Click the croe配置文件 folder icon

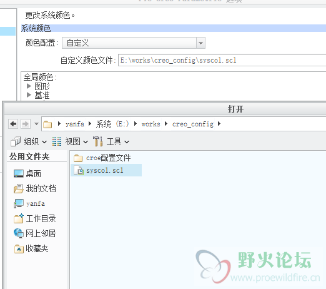click(78, 158)
